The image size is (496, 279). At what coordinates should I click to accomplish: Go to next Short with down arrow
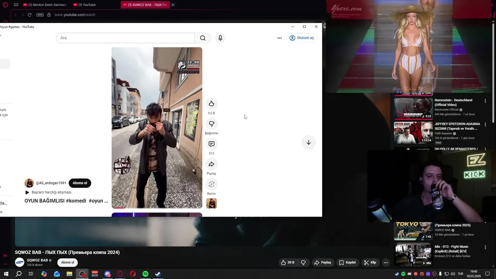[308, 143]
